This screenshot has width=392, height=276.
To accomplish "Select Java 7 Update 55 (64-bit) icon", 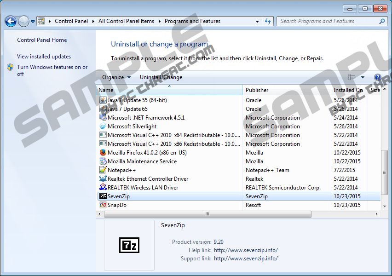I will tap(103, 100).
